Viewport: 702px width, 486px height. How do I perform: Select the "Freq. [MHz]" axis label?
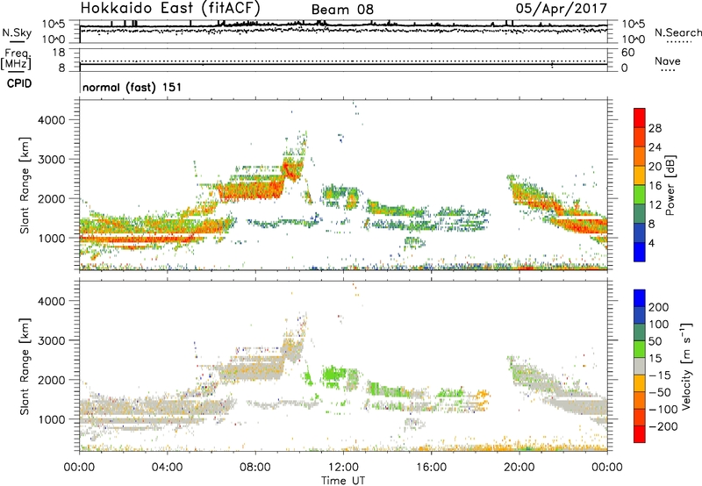click(x=17, y=59)
